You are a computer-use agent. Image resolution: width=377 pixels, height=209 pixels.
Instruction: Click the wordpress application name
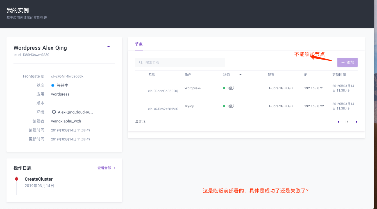60,94
